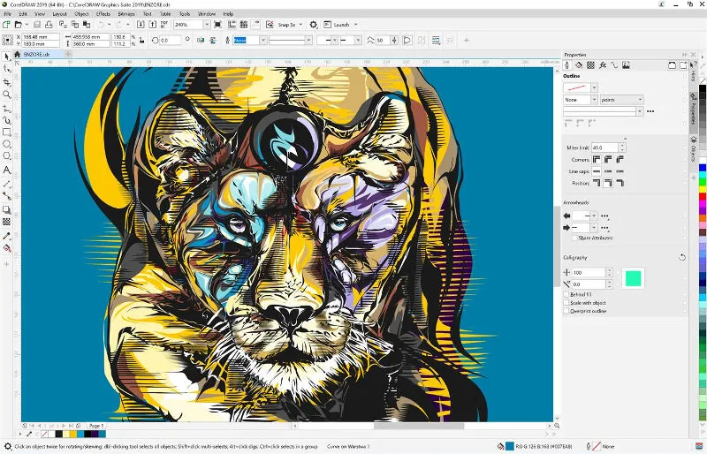Open the Transparency tab in Properties docker
Viewport: 707px width, 454px height.
pyautogui.click(x=590, y=65)
